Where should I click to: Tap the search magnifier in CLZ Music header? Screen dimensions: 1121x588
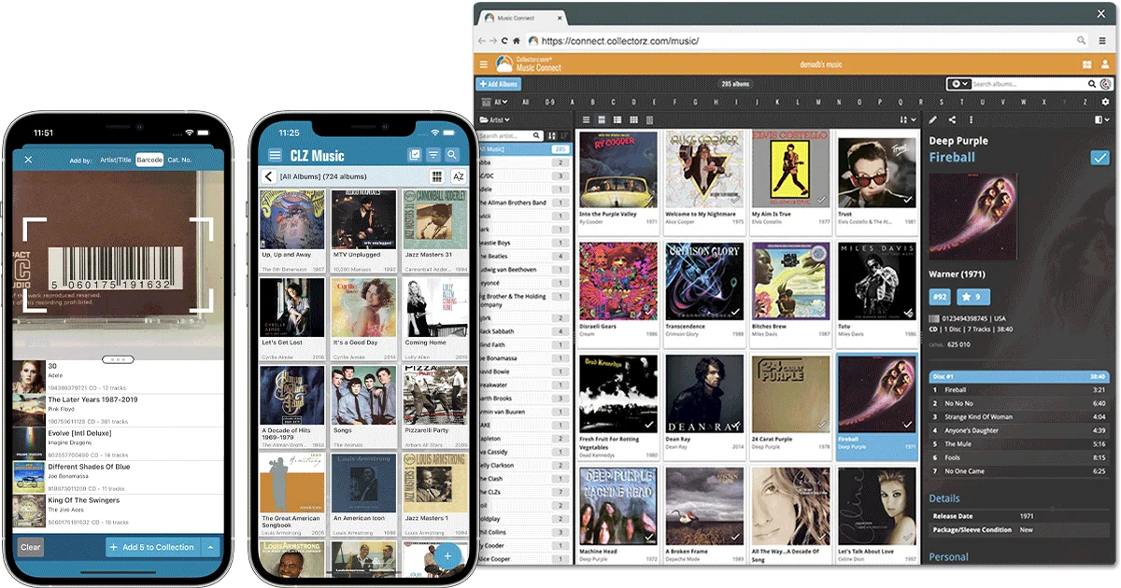pyautogui.click(x=452, y=155)
